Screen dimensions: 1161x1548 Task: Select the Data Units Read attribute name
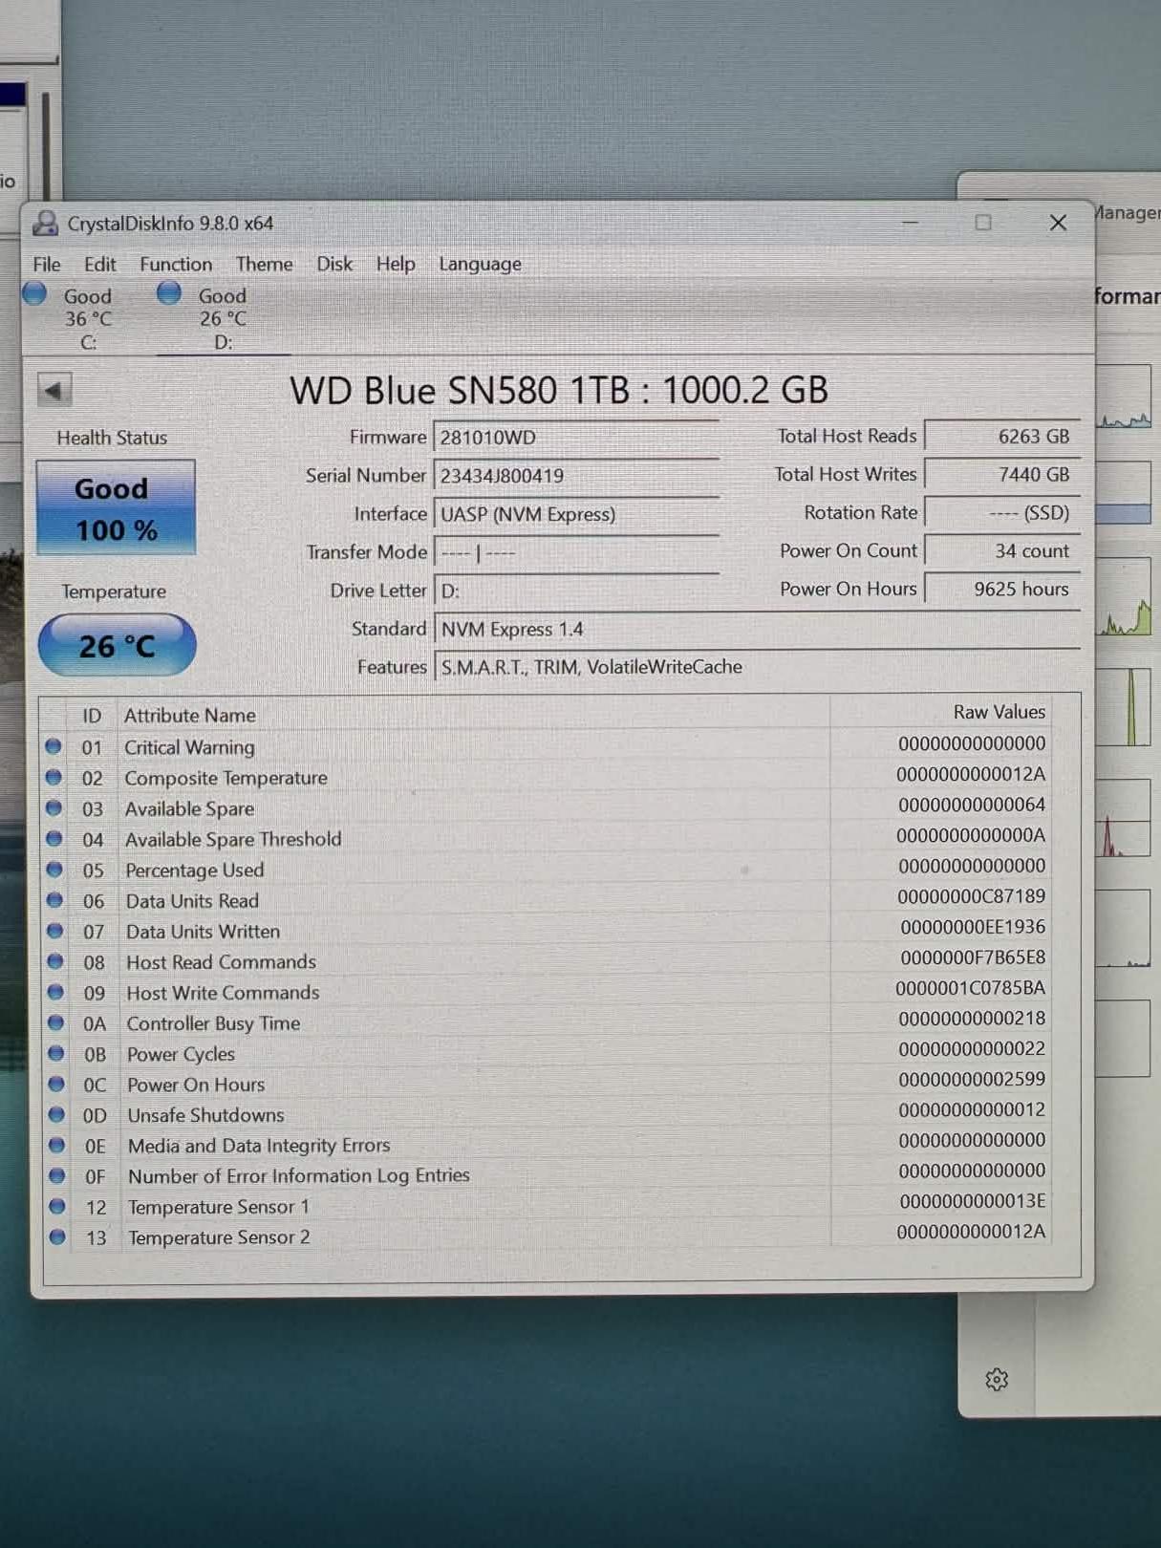[x=192, y=901]
